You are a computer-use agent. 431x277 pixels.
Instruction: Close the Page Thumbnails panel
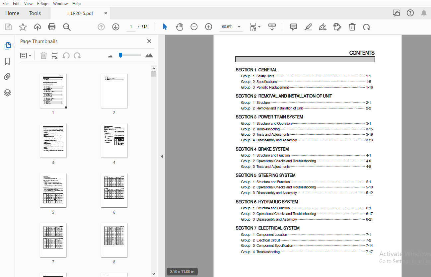[x=149, y=41]
